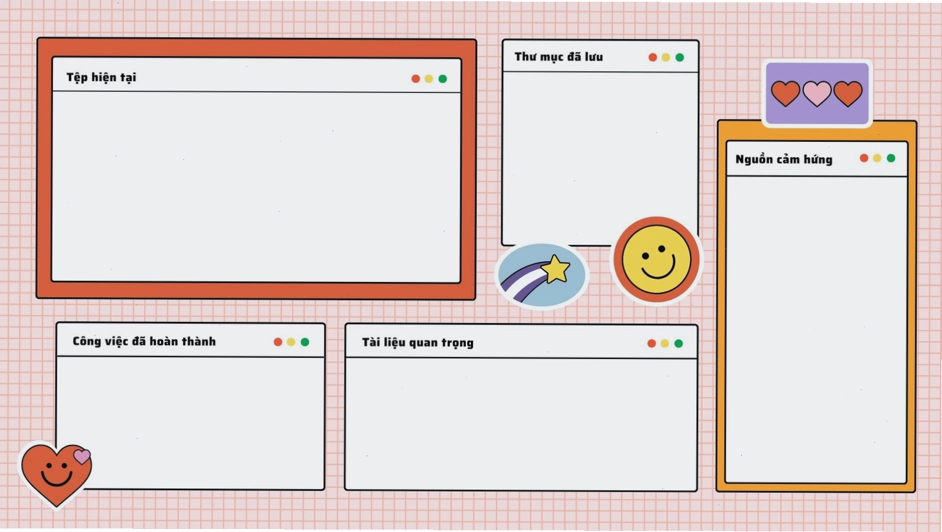Screen dimensions: 942x532
Task: Click the red dot in Tệp hiện tại window
Action: [415, 79]
